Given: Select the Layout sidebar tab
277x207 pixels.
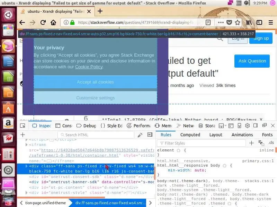Looking at the screenshot, I should tap(216, 135).
